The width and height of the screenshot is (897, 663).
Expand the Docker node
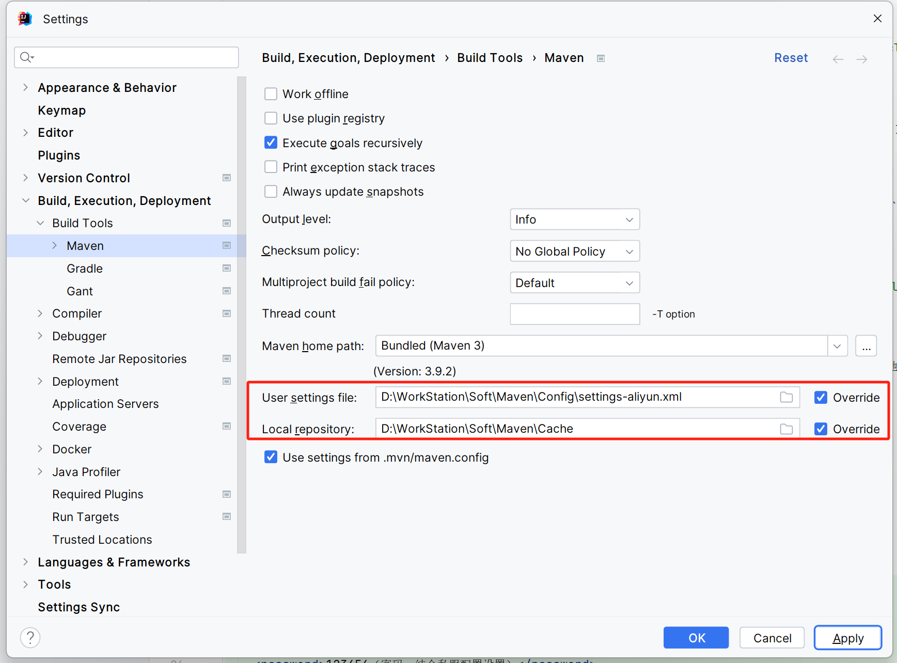(x=40, y=449)
